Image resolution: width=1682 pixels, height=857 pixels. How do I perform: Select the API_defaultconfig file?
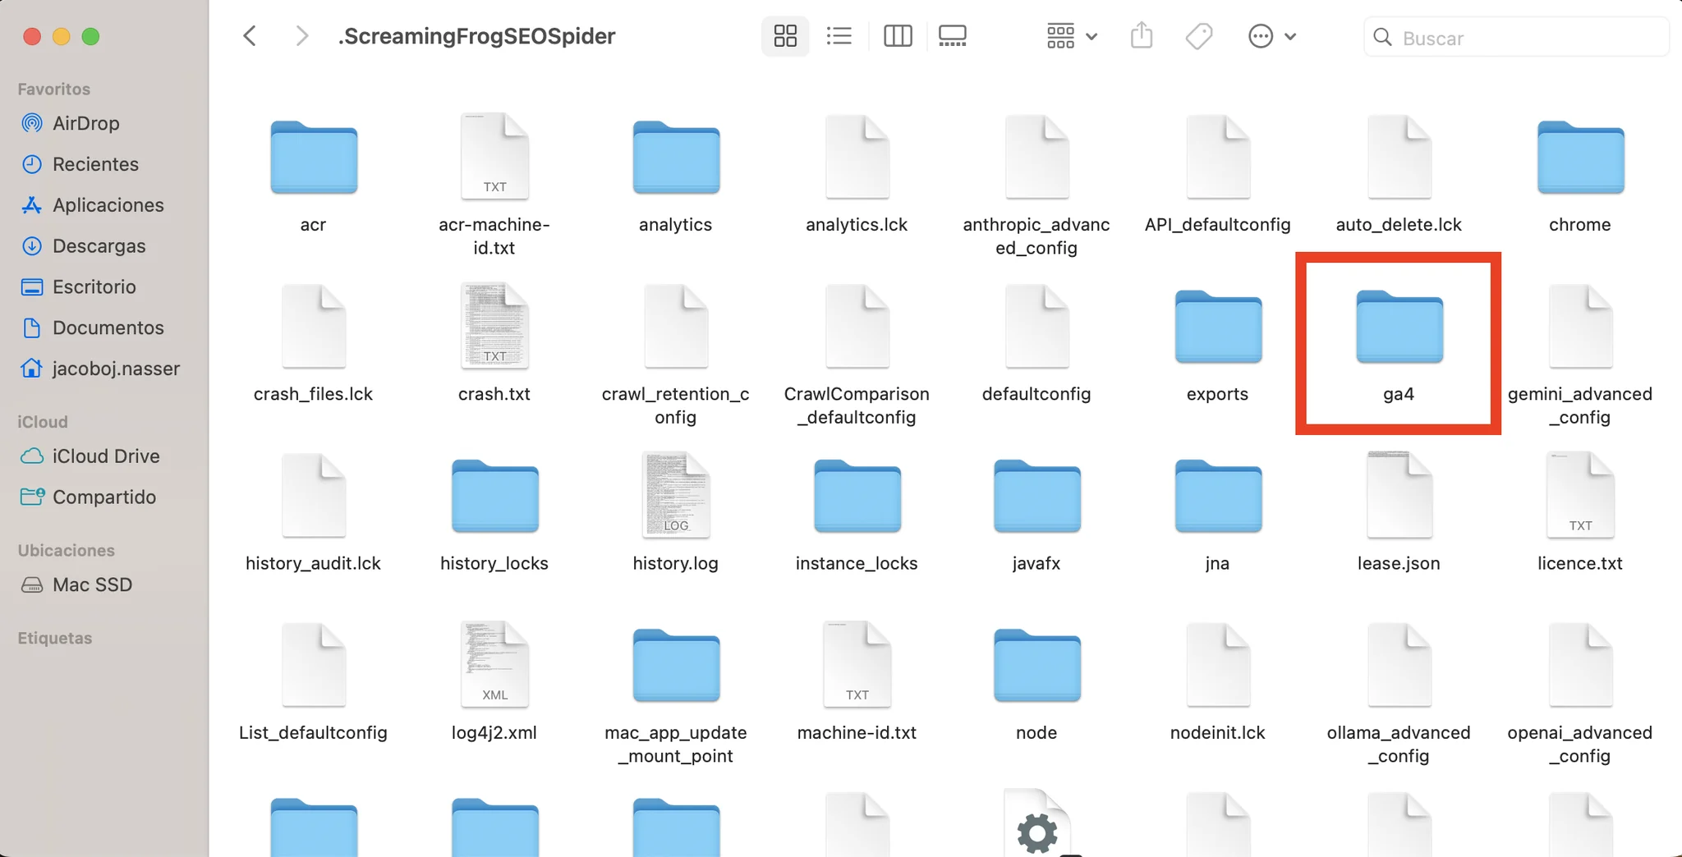(1218, 156)
